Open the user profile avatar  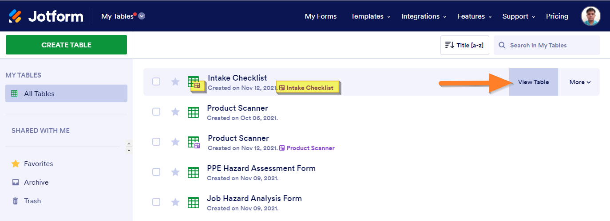pos(590,16)
